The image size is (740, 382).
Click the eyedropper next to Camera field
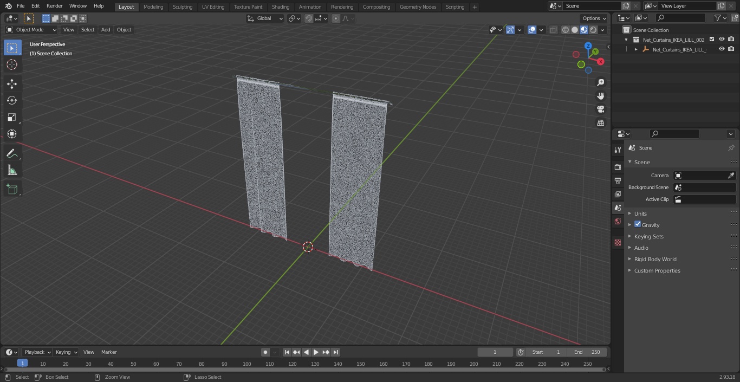point(731,176)
